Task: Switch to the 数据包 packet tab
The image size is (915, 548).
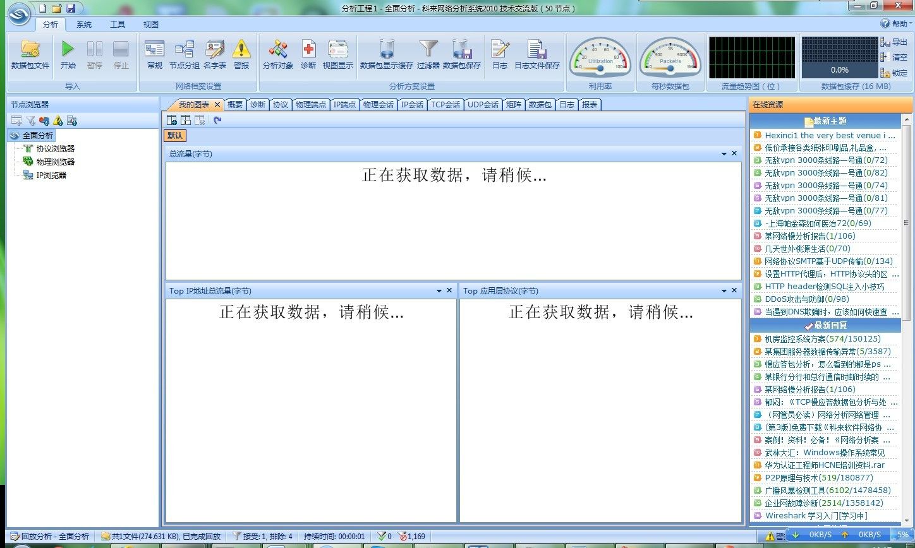Action: tap(540, 105)
